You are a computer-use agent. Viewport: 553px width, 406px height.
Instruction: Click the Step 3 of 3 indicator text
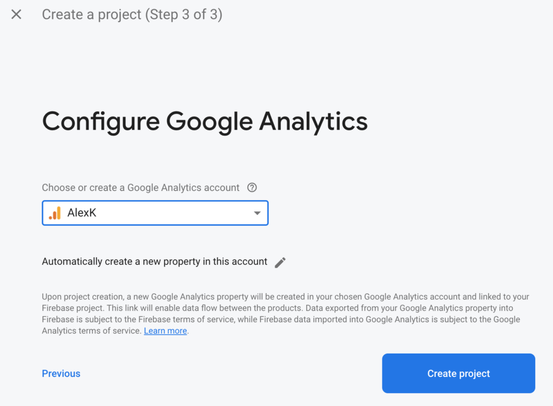pyautogui.click(x=184, y=15)
